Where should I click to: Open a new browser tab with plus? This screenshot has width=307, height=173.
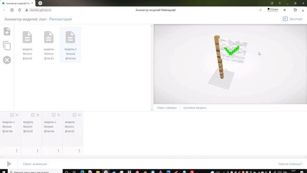pyautogui.click(x=40, y=3)
